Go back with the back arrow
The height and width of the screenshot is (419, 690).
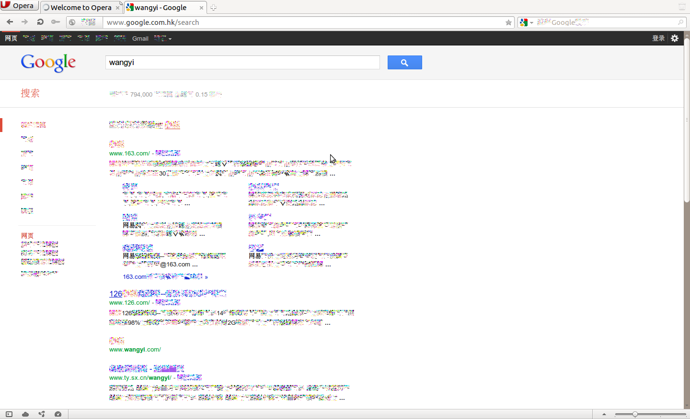tap(10, 22)
